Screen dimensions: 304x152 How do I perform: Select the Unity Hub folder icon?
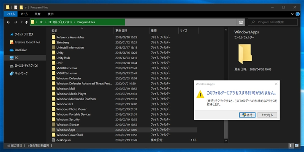[54, 58]
